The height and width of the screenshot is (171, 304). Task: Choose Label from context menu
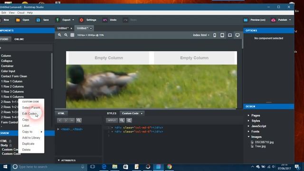(x=31, y=125)
